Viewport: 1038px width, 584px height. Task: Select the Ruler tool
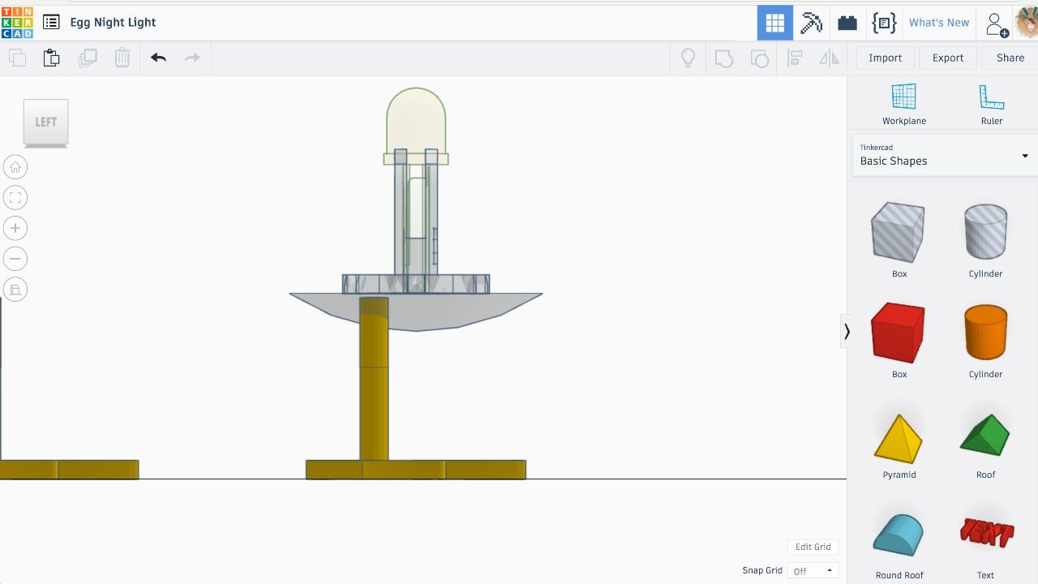coord(992,105)
